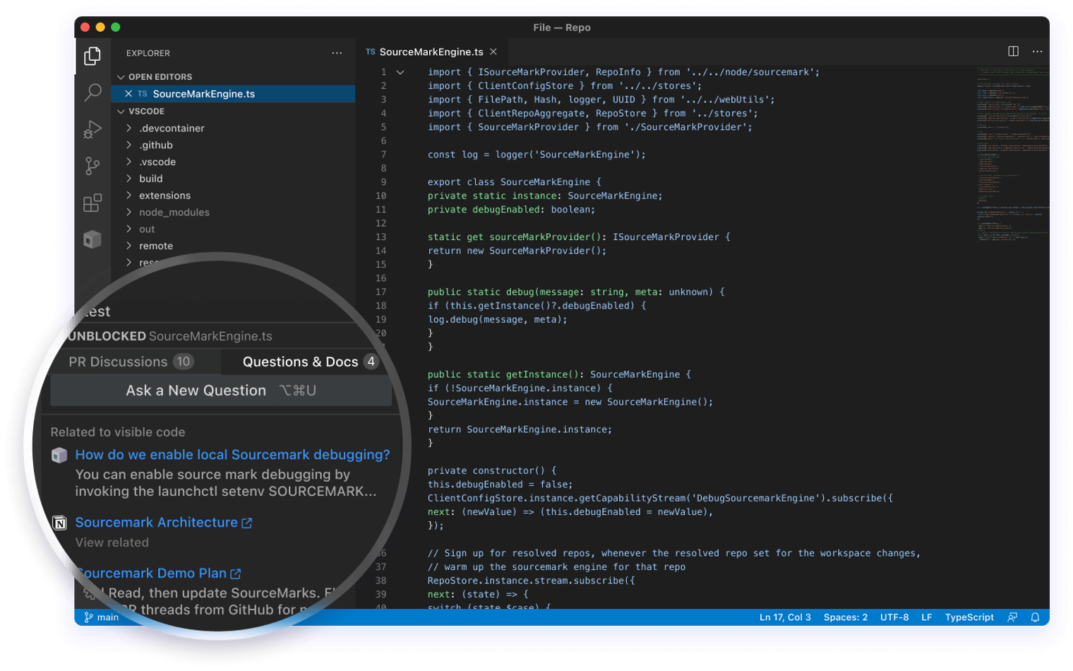Image resolution: width=1073 pixels, height=671 pixels.
Task: Click the code minimap on the right
Action: click(x=1013, y=155)
